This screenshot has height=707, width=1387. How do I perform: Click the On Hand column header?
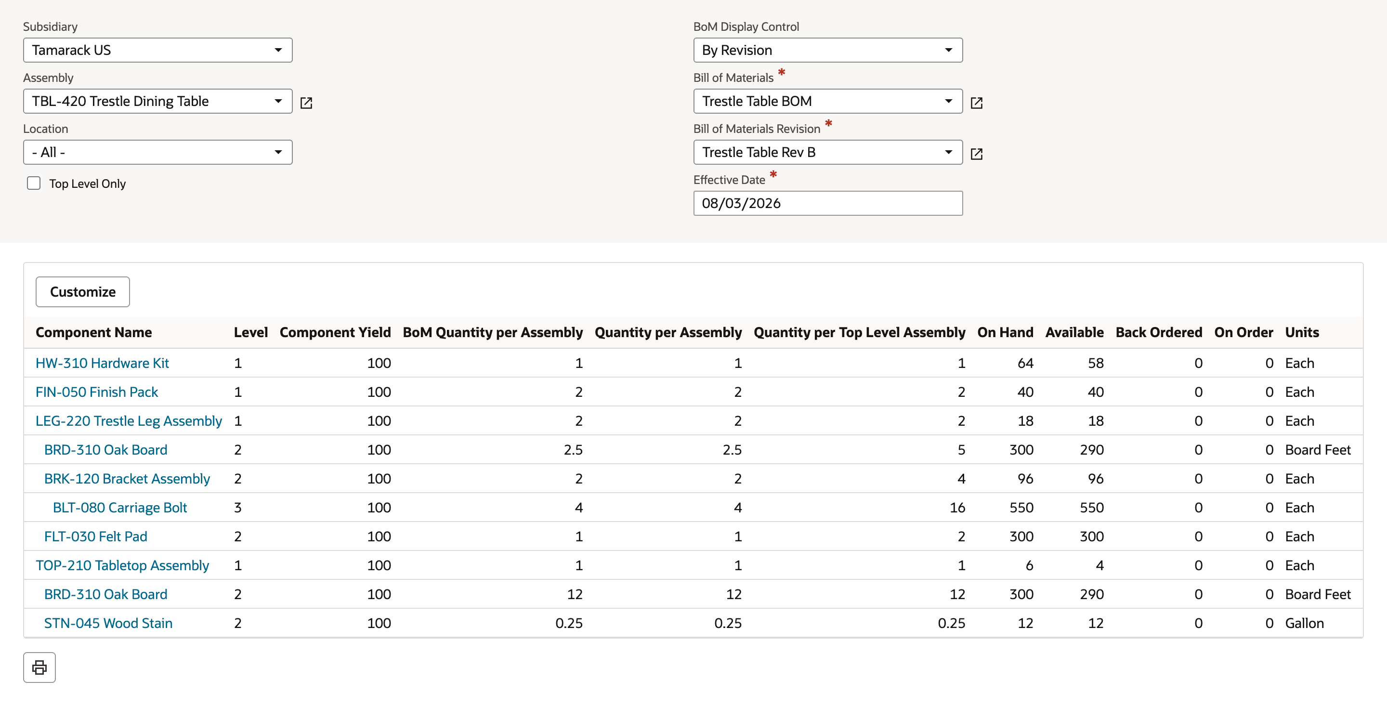click(1005, 332)
